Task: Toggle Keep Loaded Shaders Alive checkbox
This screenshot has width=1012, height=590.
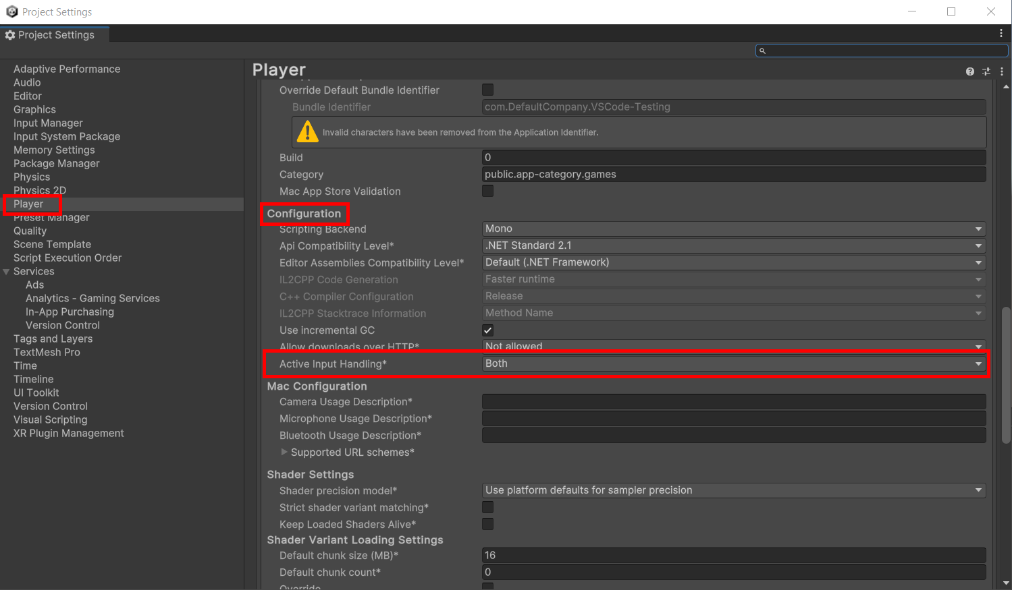Action: coord(487,524)
